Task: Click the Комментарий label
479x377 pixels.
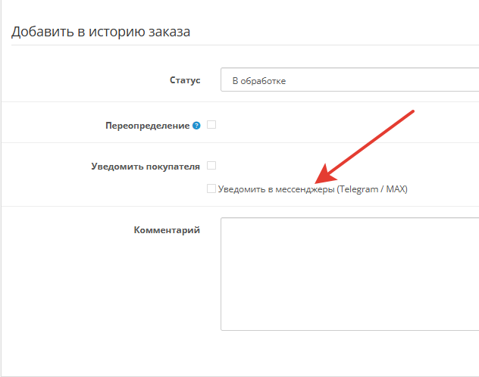Action: tap(167, 230)
